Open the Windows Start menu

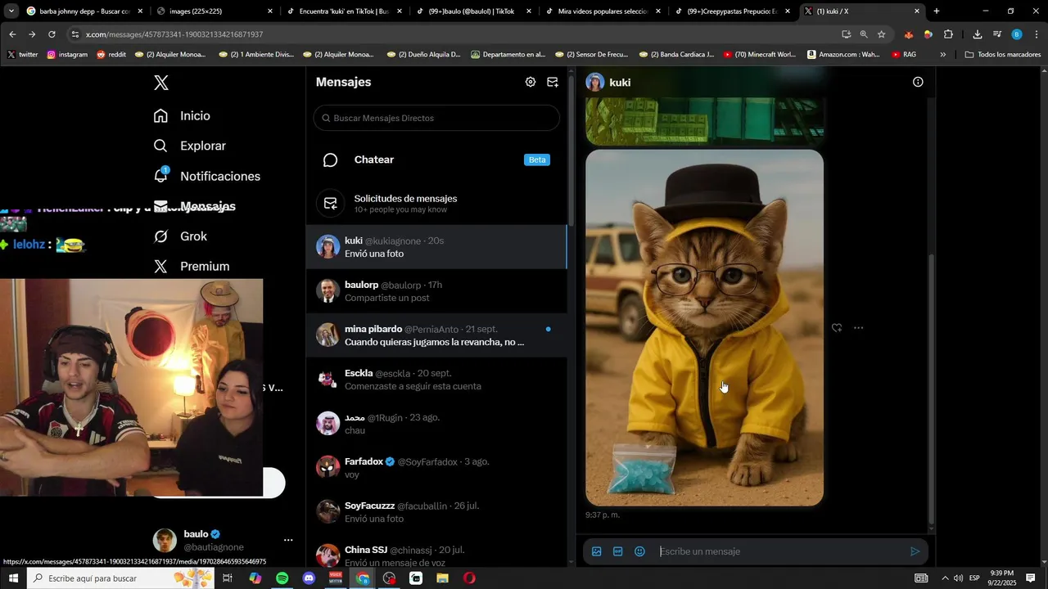pos(13,578)
